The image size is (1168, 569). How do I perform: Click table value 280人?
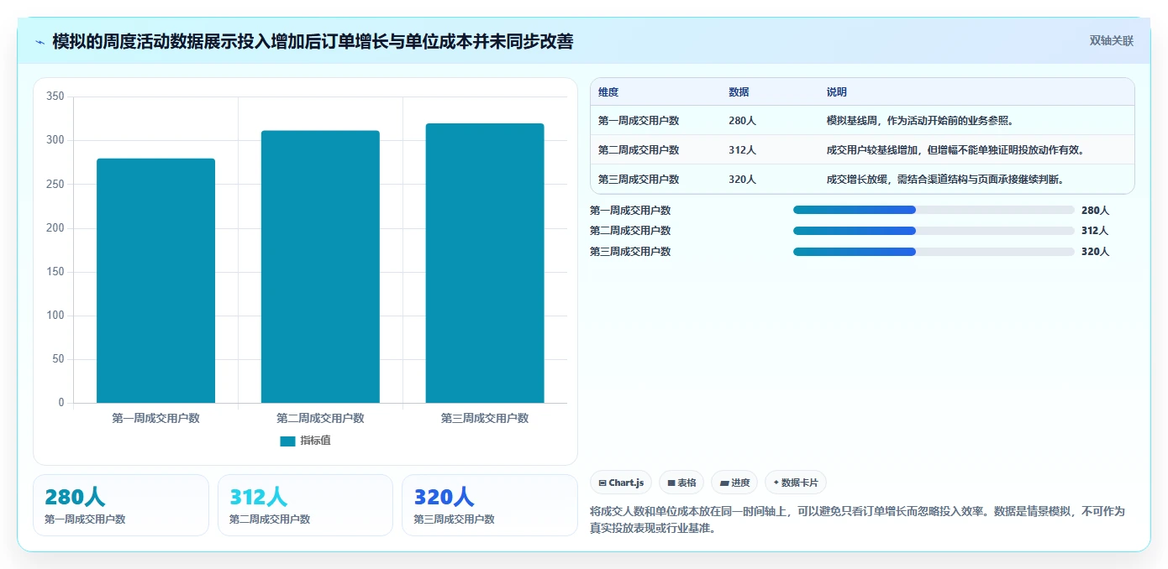tap(742, 121)
